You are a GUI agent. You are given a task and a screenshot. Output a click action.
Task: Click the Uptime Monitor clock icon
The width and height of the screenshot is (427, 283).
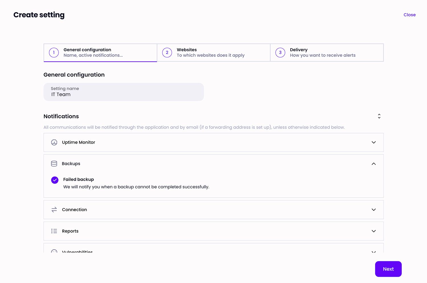54,142
